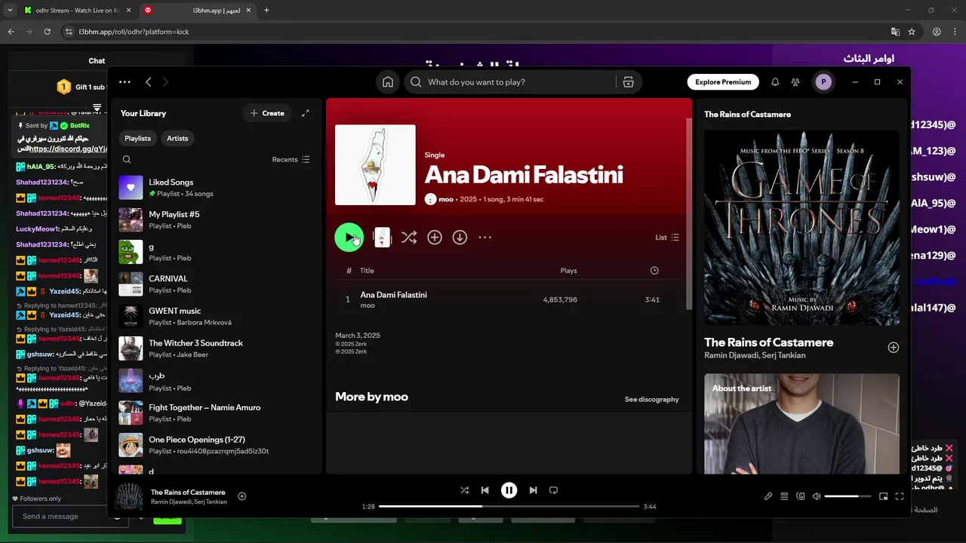This screenshot has height=543, width=966.
Task: Skip to next track
Action: point(533,490)
